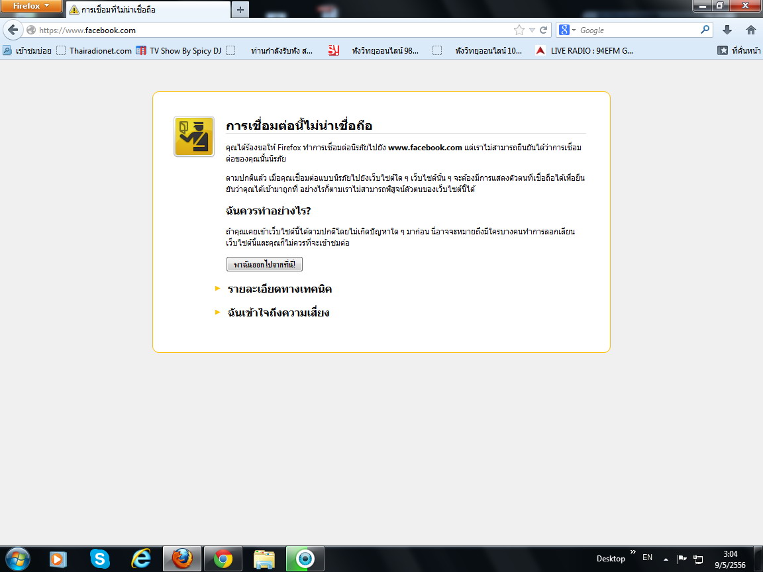Open Internet Explorer from the taskbar
Image resolution: width=763 pixels, height=572 pixels.
click(141, 559)
